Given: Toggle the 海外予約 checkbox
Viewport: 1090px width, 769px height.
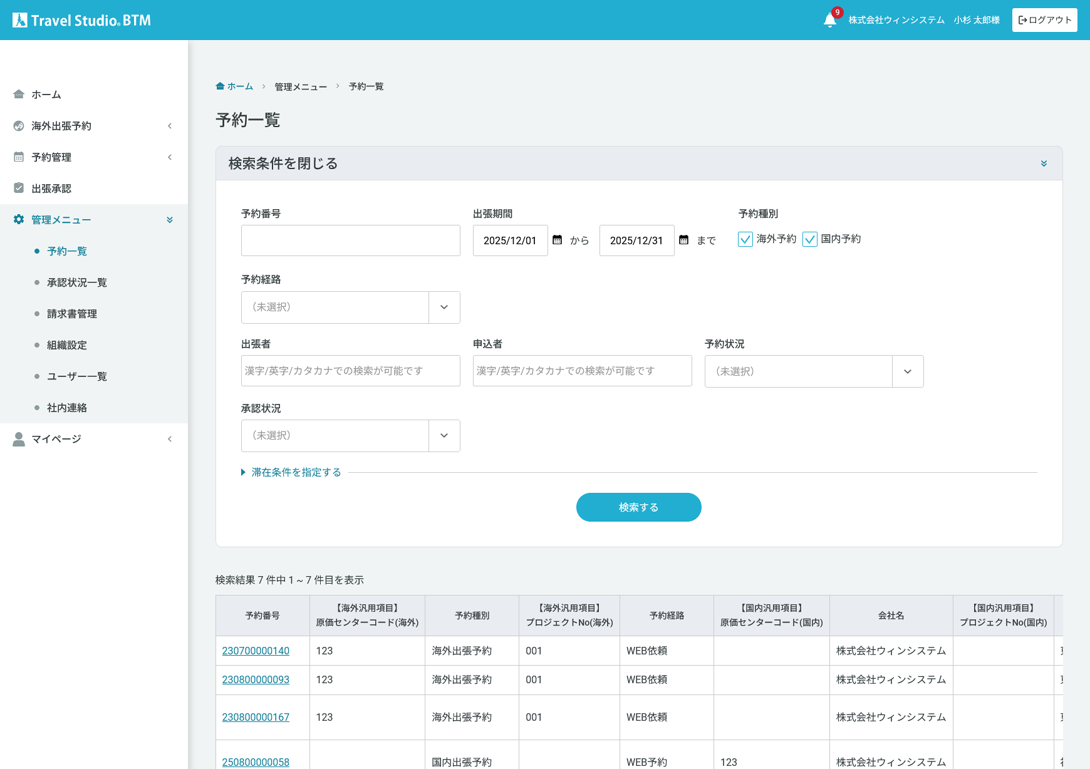Looking at the screenshot, I should point(745,239).
